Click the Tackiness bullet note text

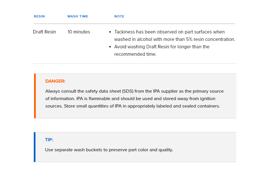pos(175,36)
